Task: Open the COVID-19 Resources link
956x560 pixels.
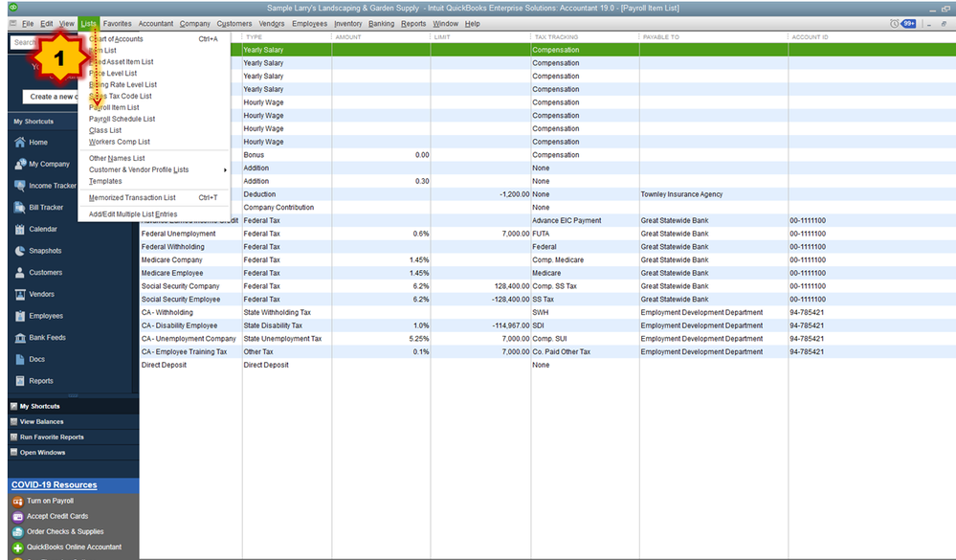Action: [54, 485]
